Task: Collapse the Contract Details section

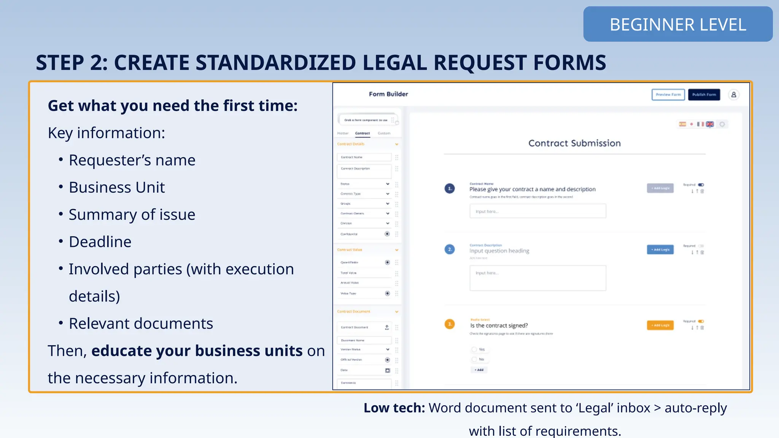Action: click(x=397, y=144)
